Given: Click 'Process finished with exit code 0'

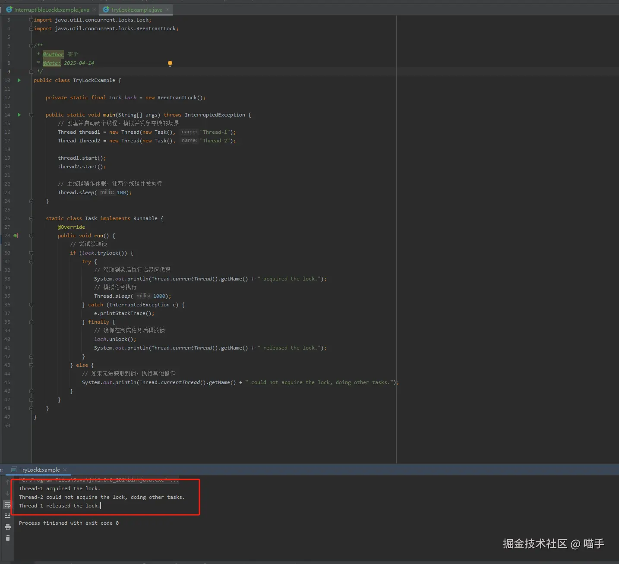Looking at the screenshot, I should click(69, 523).
